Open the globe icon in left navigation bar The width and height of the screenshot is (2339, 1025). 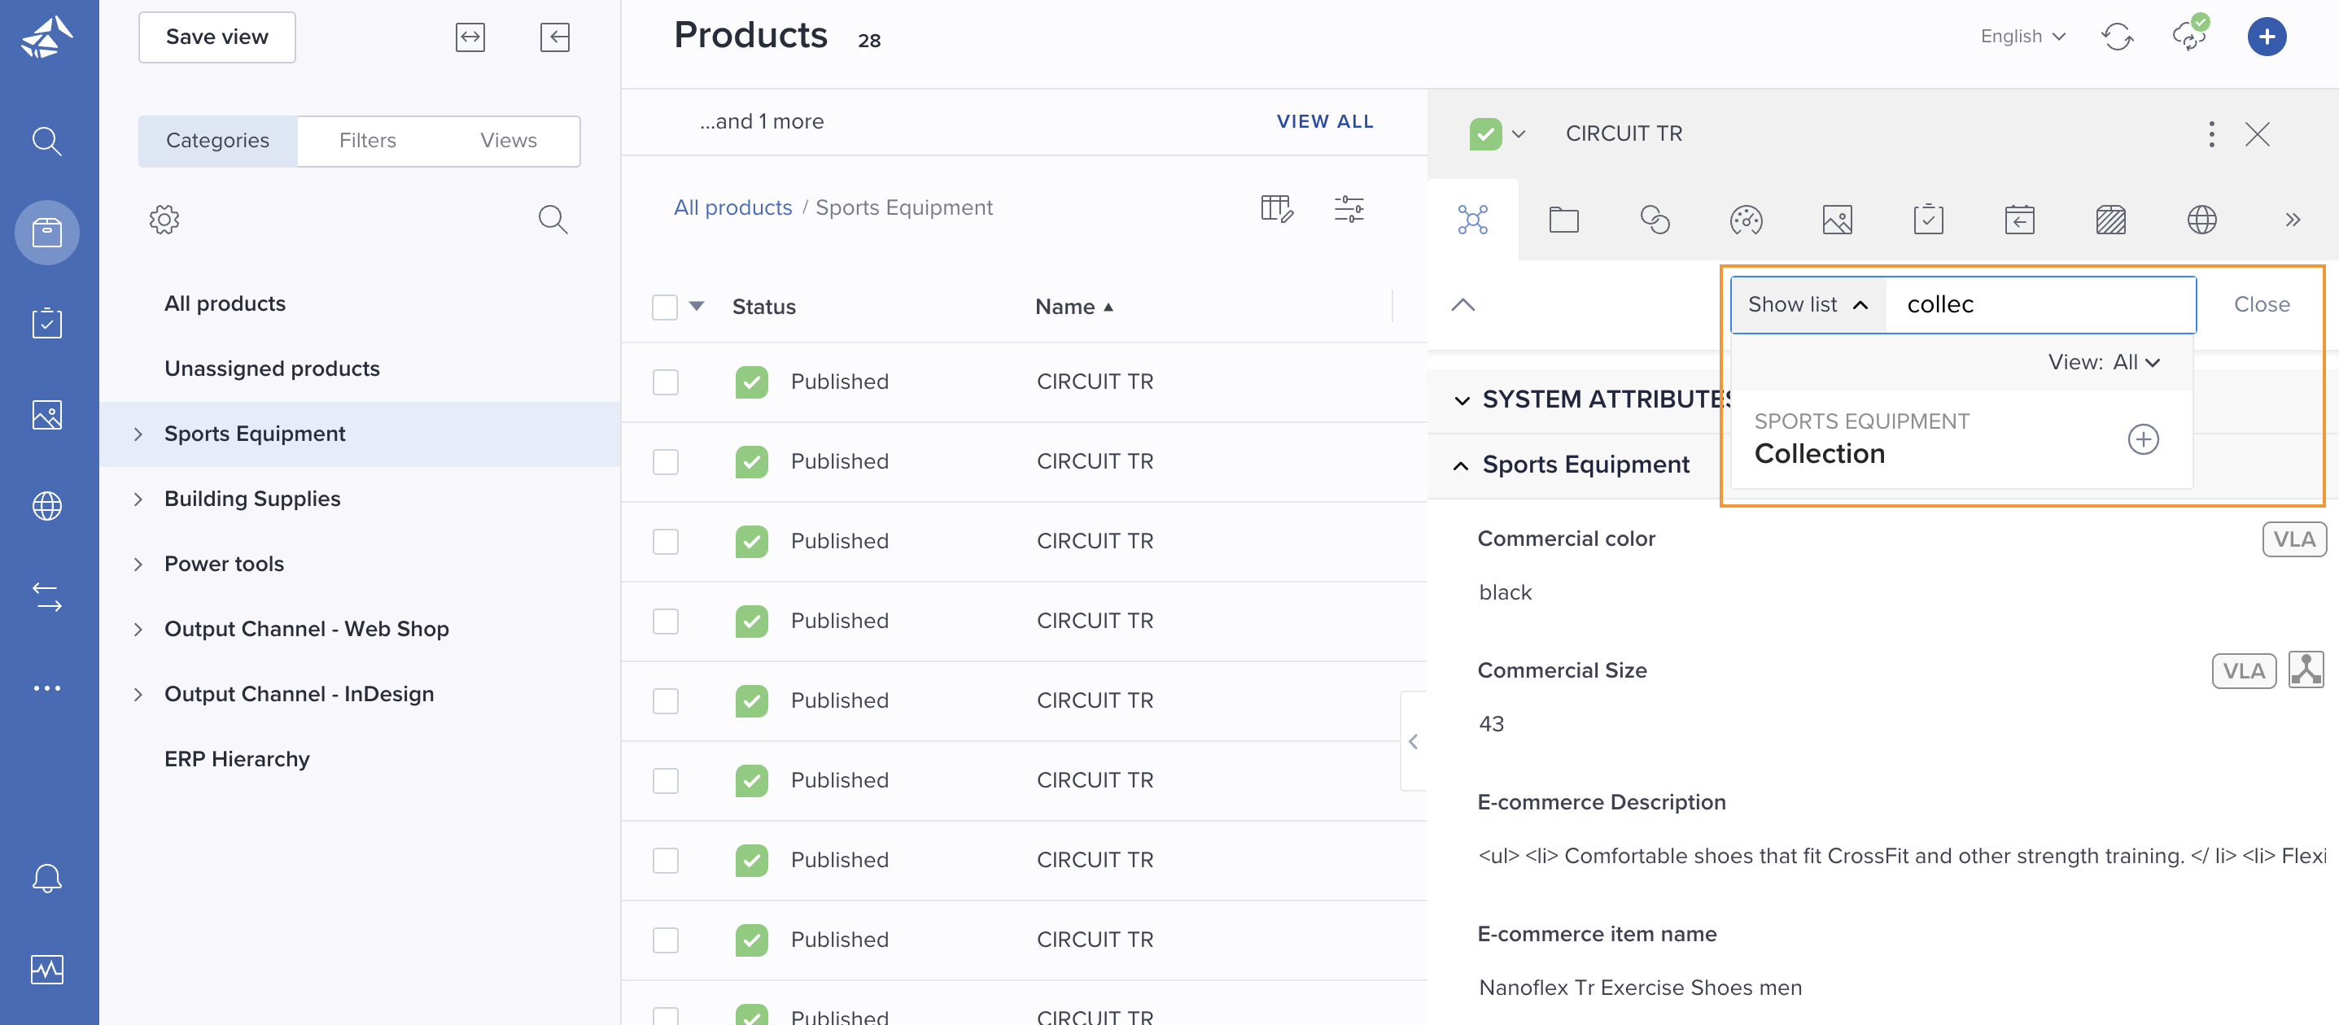coord(47,506)
